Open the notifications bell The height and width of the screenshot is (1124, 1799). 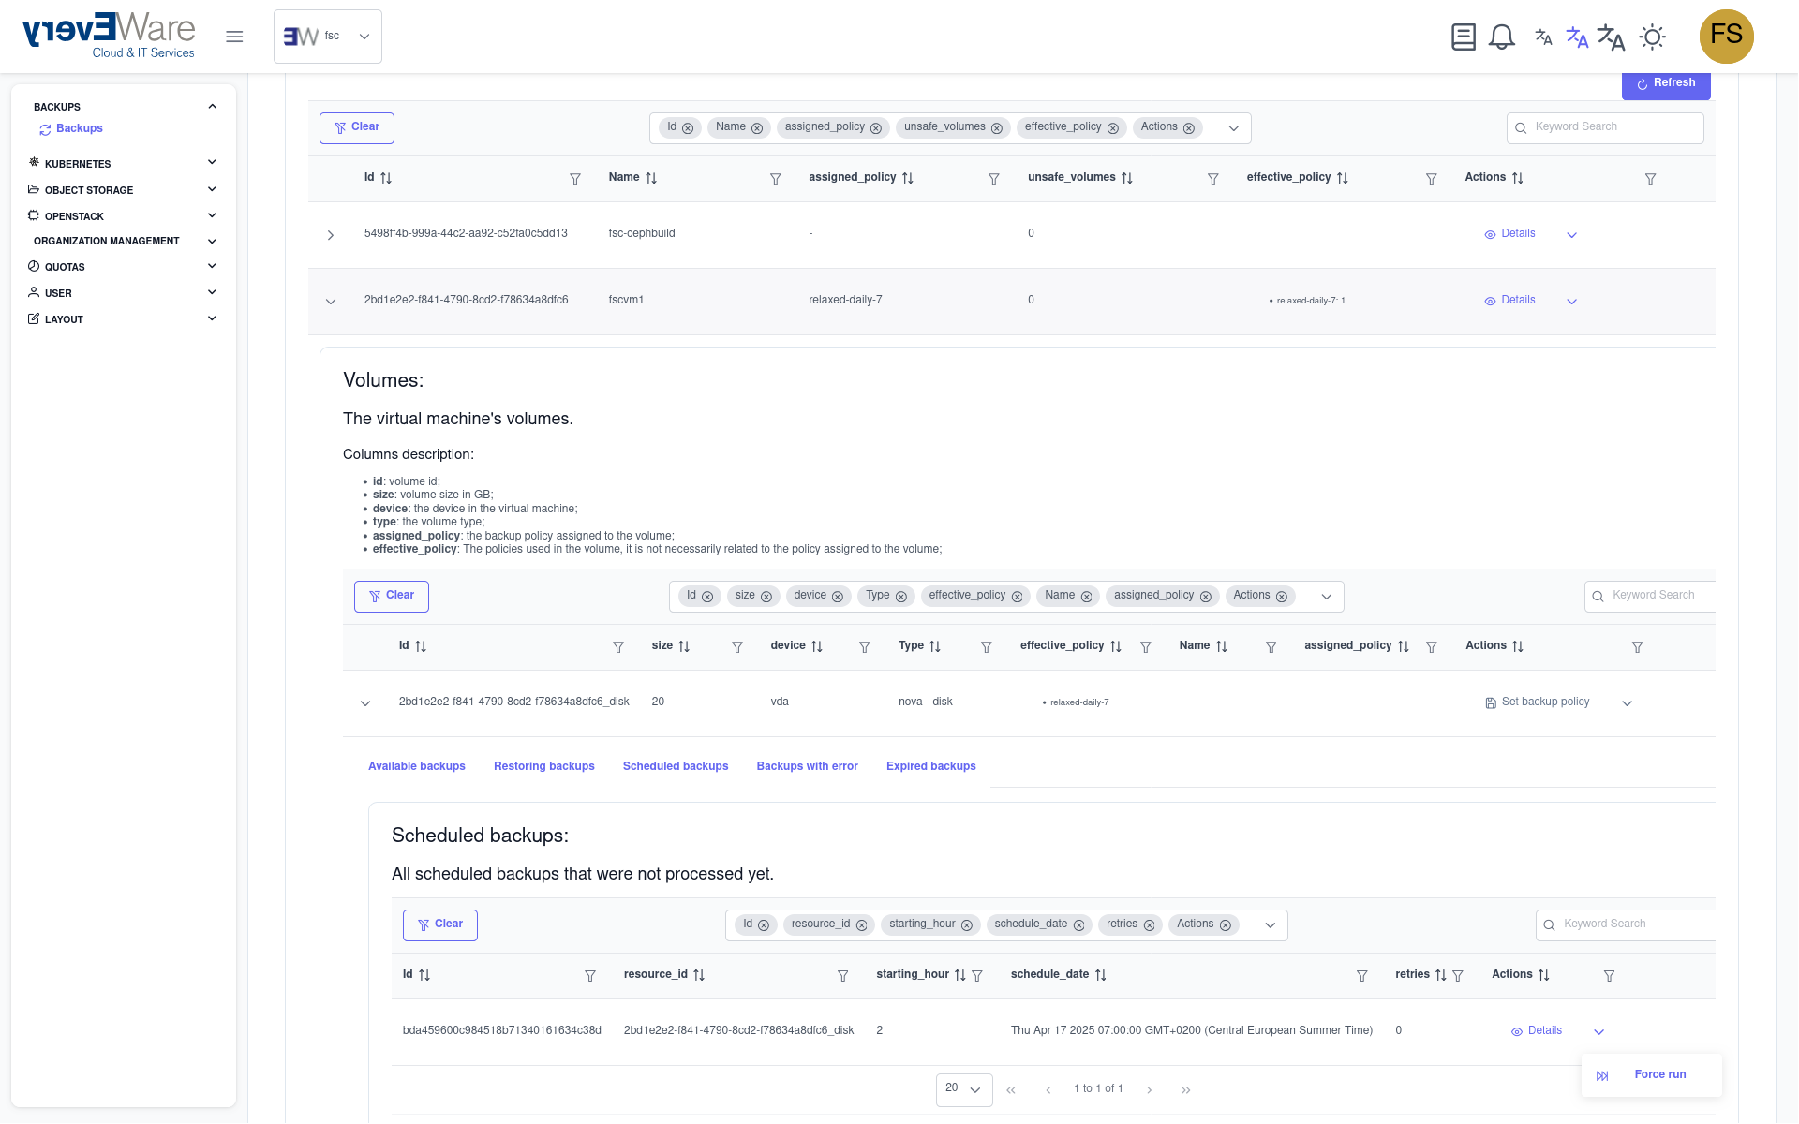1502,37
